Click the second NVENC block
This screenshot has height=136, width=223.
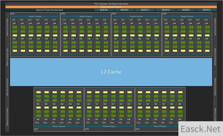click(x=125, y=10)
